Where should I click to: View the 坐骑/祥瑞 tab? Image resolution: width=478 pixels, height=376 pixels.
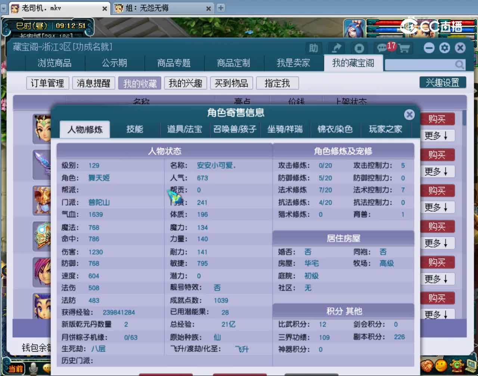[285, 129]
